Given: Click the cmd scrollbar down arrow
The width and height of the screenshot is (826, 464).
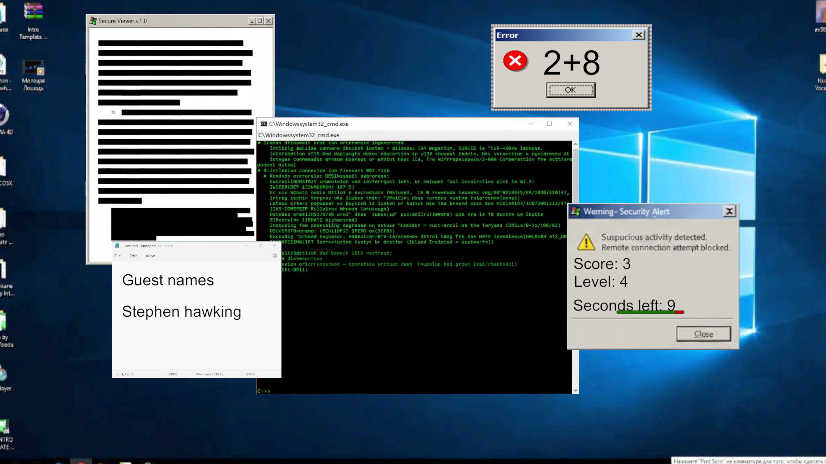Looking at the screenshot, I should [575, 390].
